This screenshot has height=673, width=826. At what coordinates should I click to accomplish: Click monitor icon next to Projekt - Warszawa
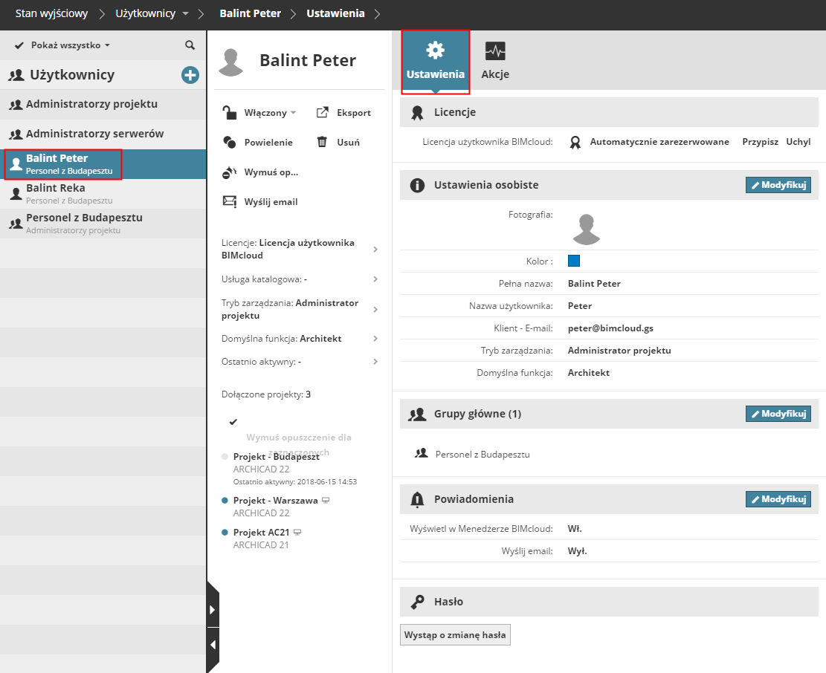pyautogui.click(x=326, y=501)
